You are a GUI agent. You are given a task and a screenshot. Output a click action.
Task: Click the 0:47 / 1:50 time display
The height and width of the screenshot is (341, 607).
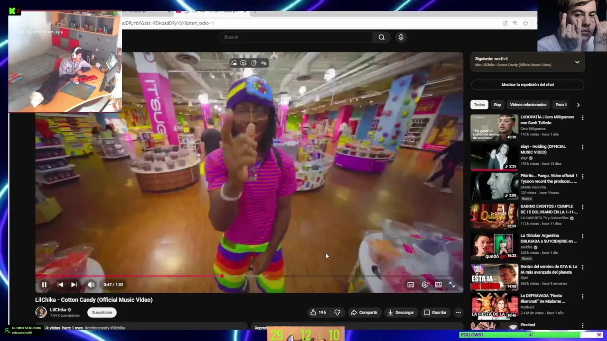pyautogui.click(x=113, y=285)
